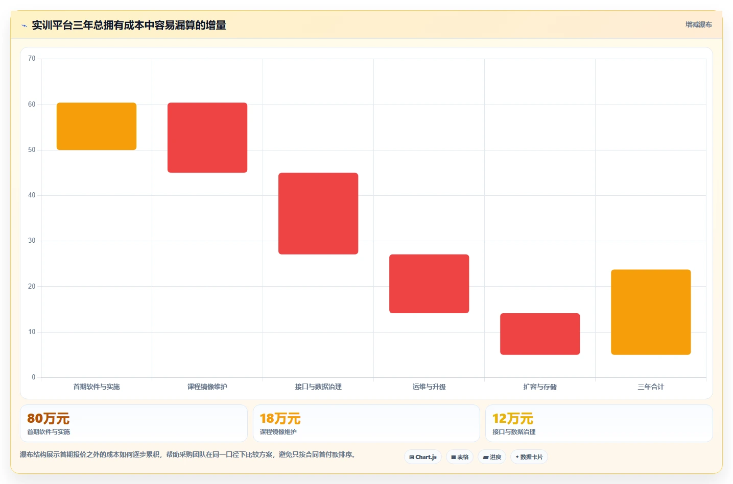Image resolution: width=733 pixels, height=484 pixels.
Task: Click the 增减瀑布 label in header
Action: [x=698, y=24]
